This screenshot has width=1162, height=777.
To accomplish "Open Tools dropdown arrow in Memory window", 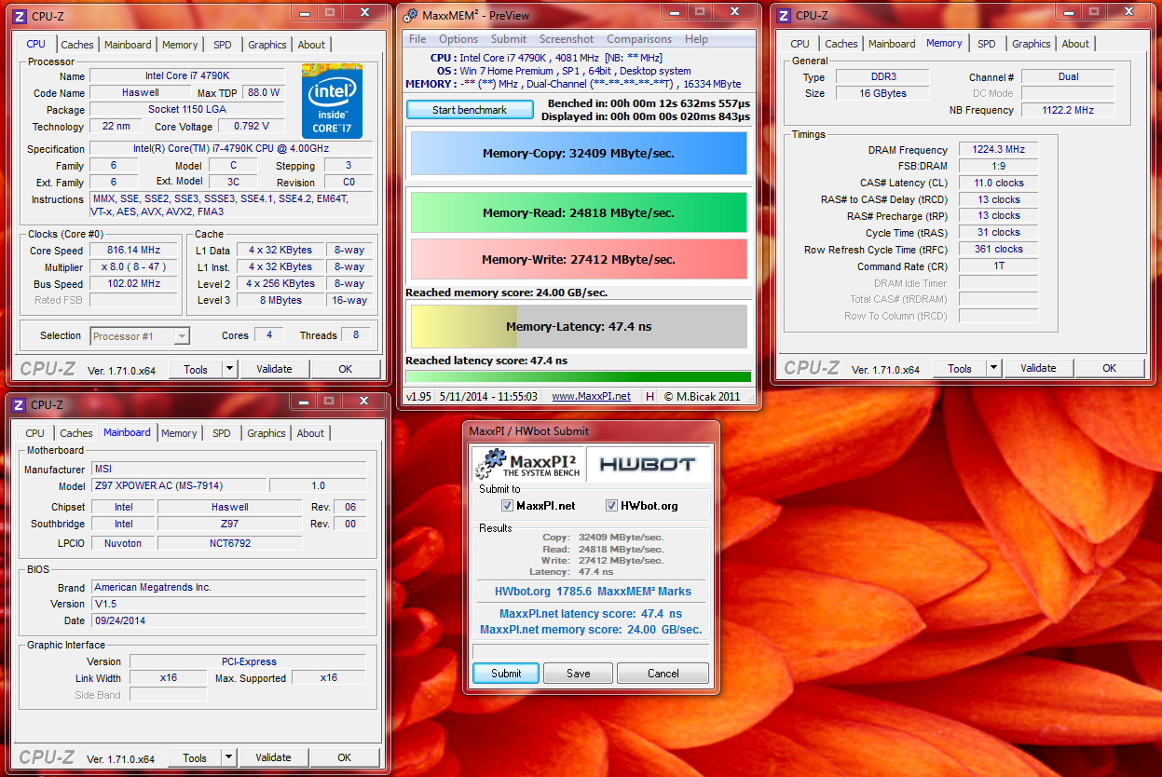I will click(993, 368).
